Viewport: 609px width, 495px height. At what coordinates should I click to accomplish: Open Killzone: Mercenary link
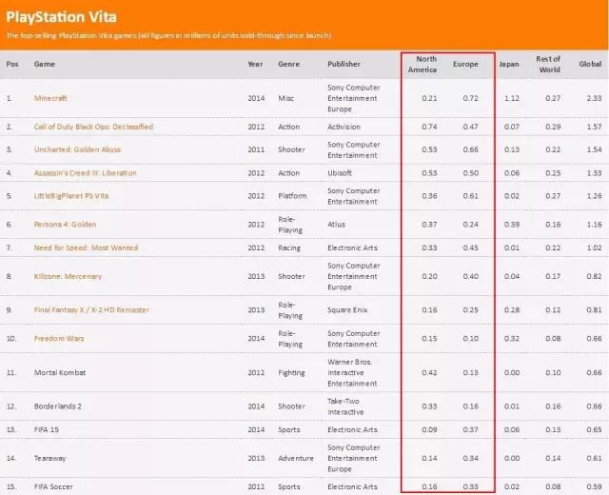(x=68, y=276)
